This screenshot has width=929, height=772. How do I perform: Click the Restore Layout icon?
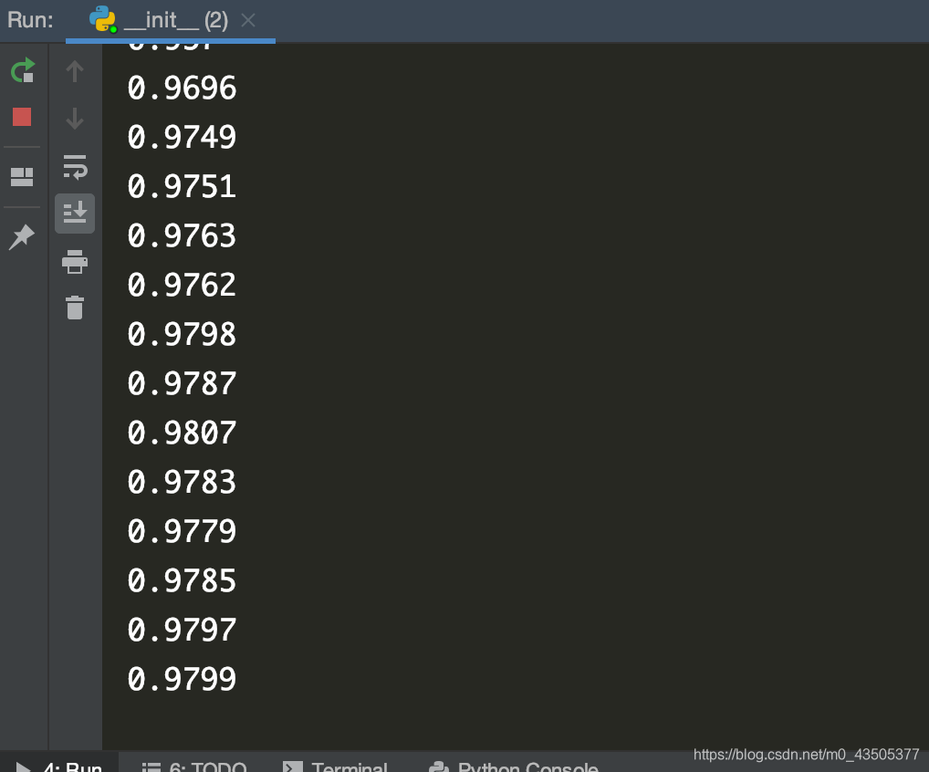22,176
